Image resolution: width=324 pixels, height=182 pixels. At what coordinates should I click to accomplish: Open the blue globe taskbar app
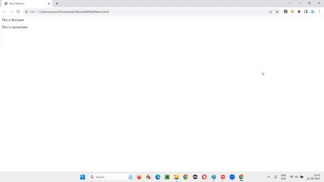click(x=214, y=177)
